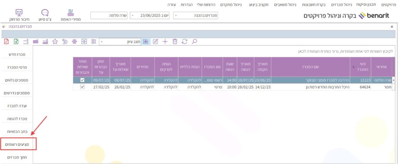Toggle checkbox in row 12123
399x164 pixels.
click(x=82, y=80)
